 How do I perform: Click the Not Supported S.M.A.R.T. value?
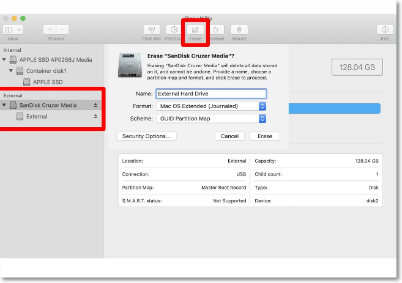coord(229,200)
